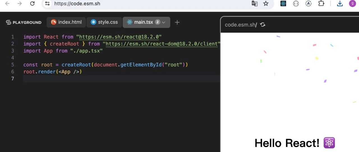Translate this page via address bar icon
Image resolution: width=359 pixels, height=152 pixels.
[255, 4]
